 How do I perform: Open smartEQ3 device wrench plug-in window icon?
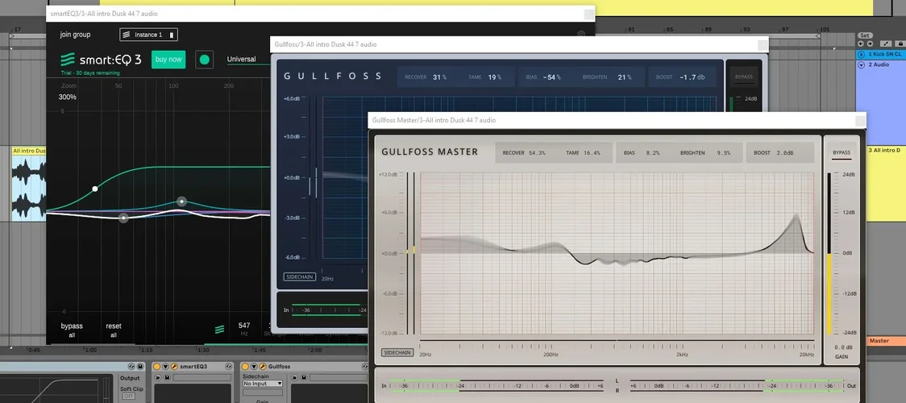point(174,367)
